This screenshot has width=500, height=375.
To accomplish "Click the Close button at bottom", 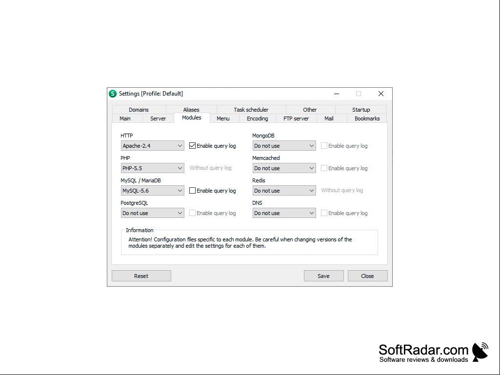I will pos(368,276).
